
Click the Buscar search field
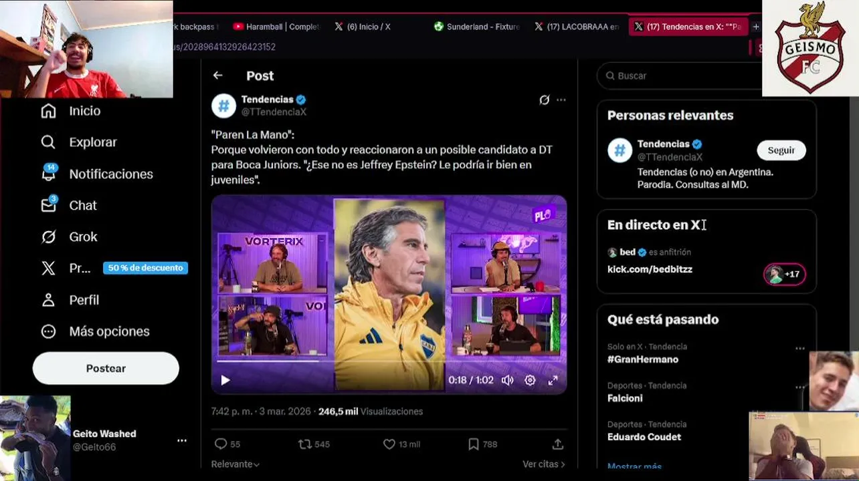(679, 75)
